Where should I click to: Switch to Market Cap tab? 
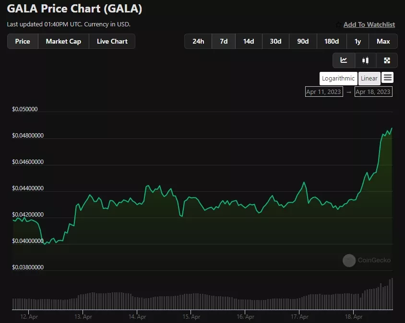63,41
